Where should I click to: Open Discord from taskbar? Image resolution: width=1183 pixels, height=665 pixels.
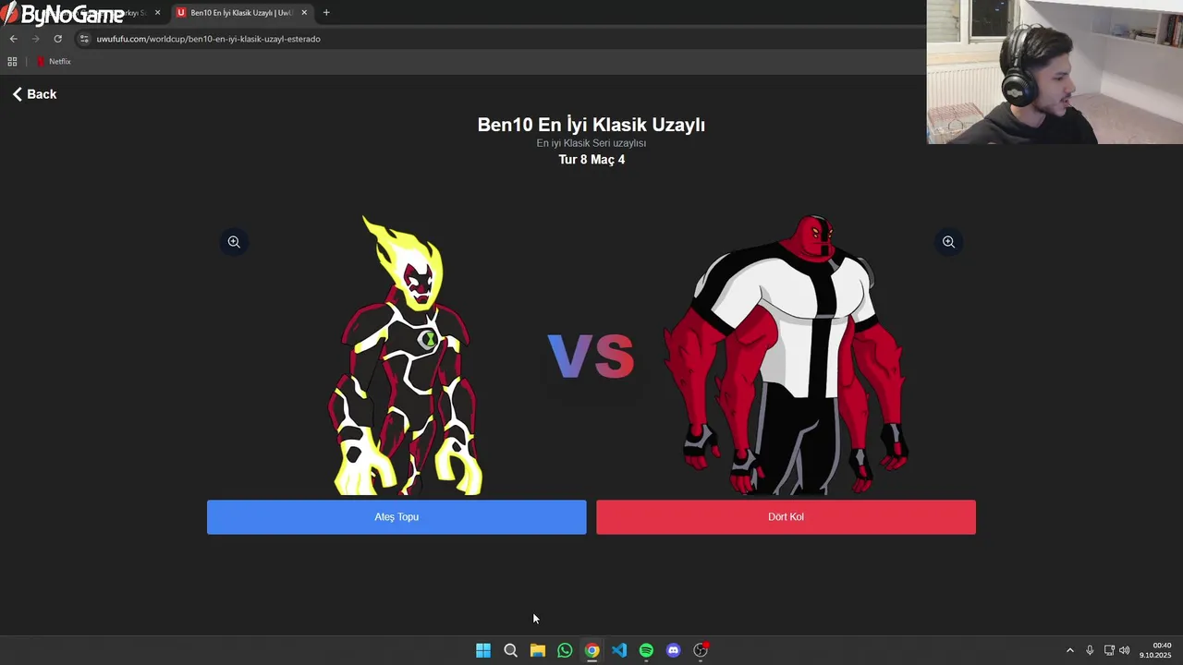click(x=673, y=650)
